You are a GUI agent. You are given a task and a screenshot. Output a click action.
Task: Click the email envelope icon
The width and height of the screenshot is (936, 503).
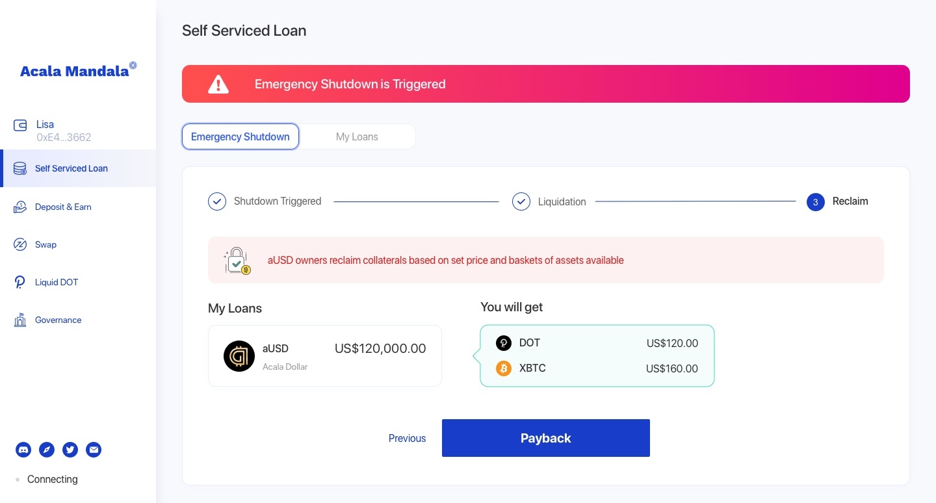pyautogui.click(x=94, y=449)
